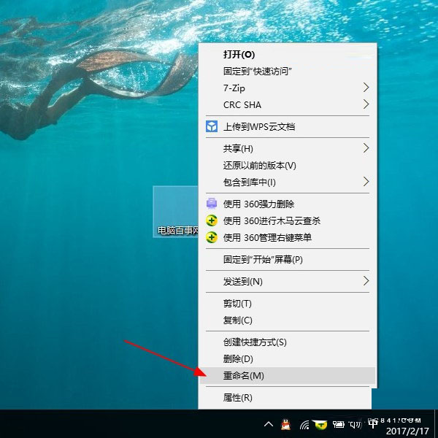This screenshot has height=438, width=438.
Task: Show hidden tray icons with the up arrow
Action: [269, 425]
